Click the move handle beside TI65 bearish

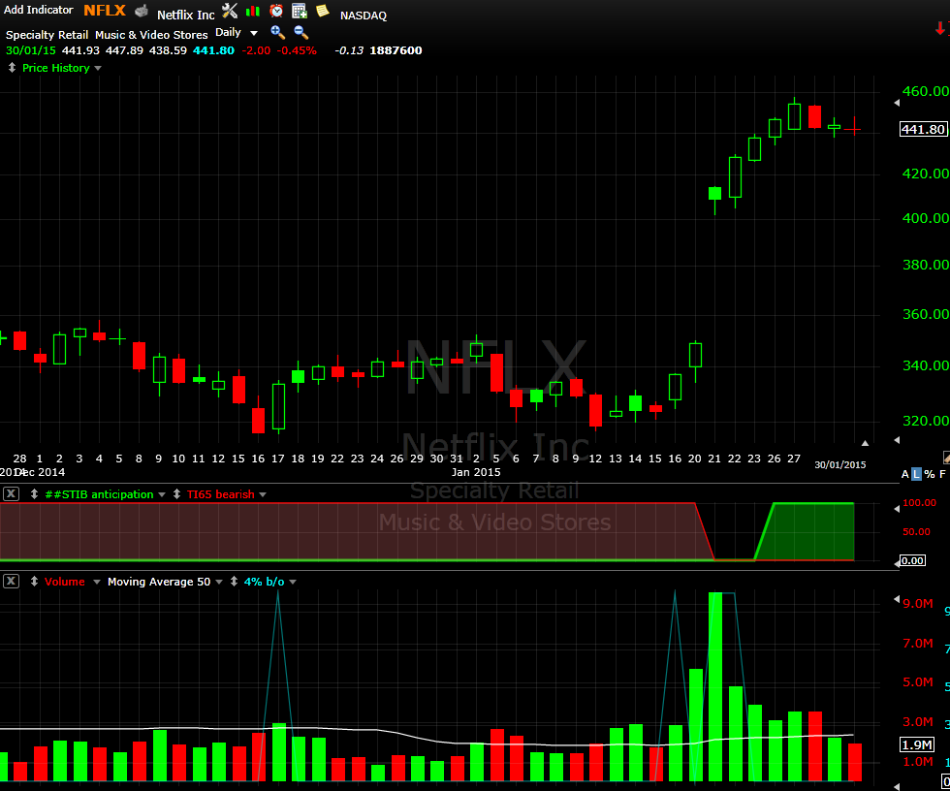176,494
